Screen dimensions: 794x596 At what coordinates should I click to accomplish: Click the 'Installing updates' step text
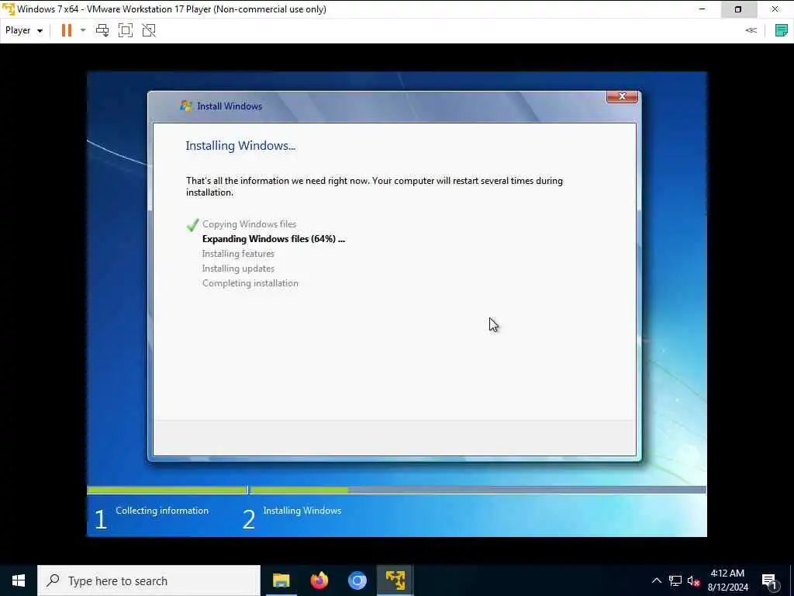[238, 268]
